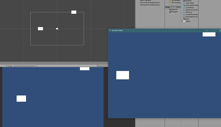Close the nta-test-client window

(x=220, y=31)
